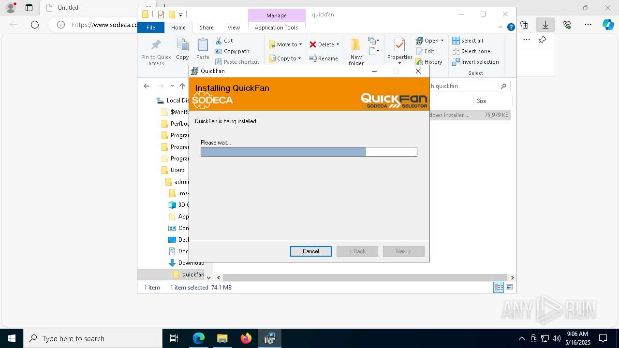Viewport: 619px width, 348px height.
Task: Open Firefox from the taskbar
Action: tap(246, 338)
